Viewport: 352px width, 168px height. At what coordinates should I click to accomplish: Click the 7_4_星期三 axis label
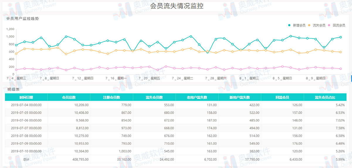16,78
